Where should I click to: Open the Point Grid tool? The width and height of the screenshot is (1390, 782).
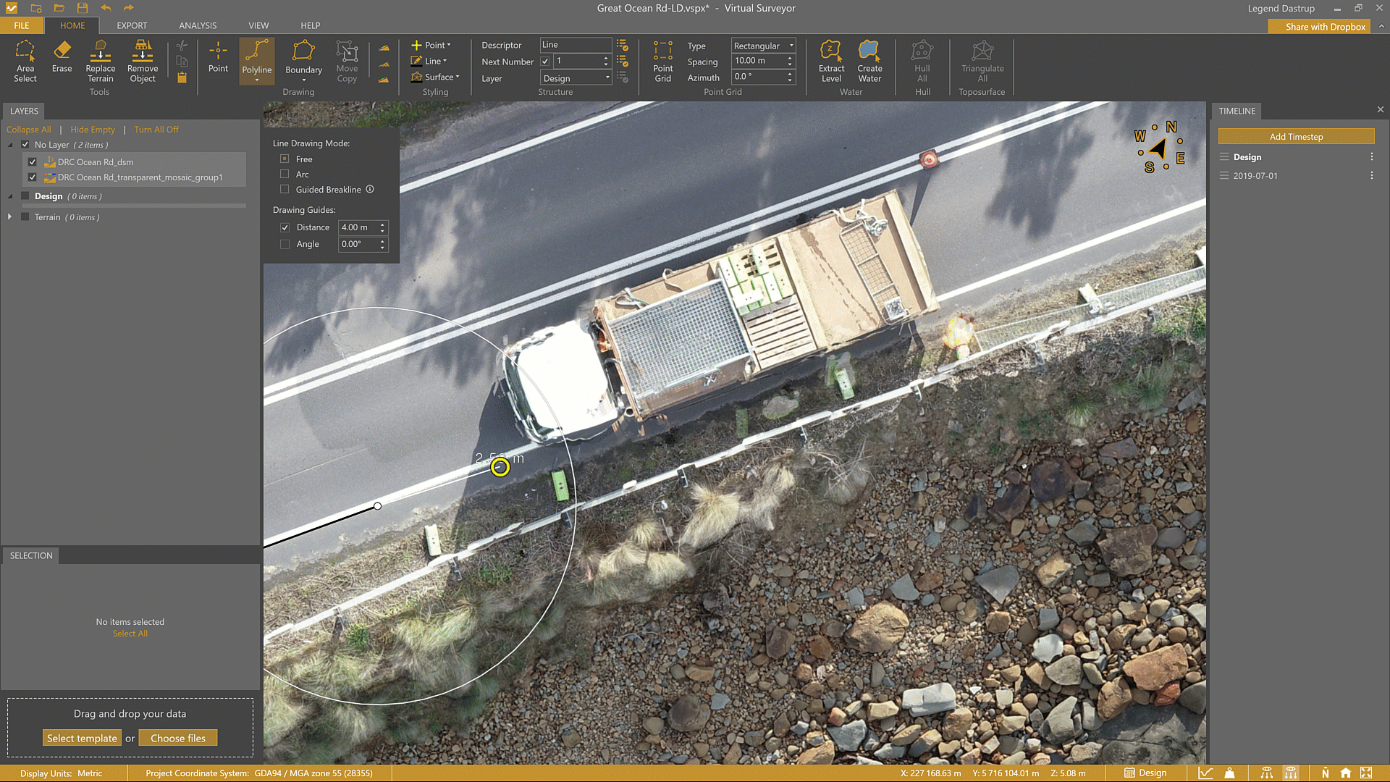[662, 61]
